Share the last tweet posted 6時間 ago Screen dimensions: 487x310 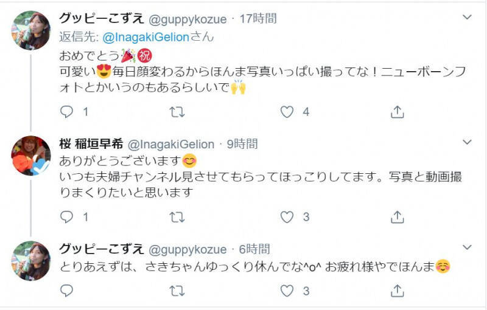396,292
